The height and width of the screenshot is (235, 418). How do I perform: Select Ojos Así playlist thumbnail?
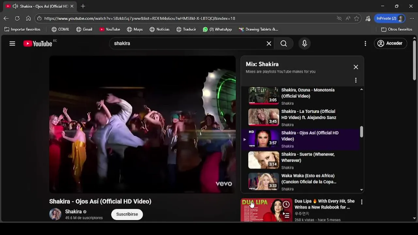(264, 139)
